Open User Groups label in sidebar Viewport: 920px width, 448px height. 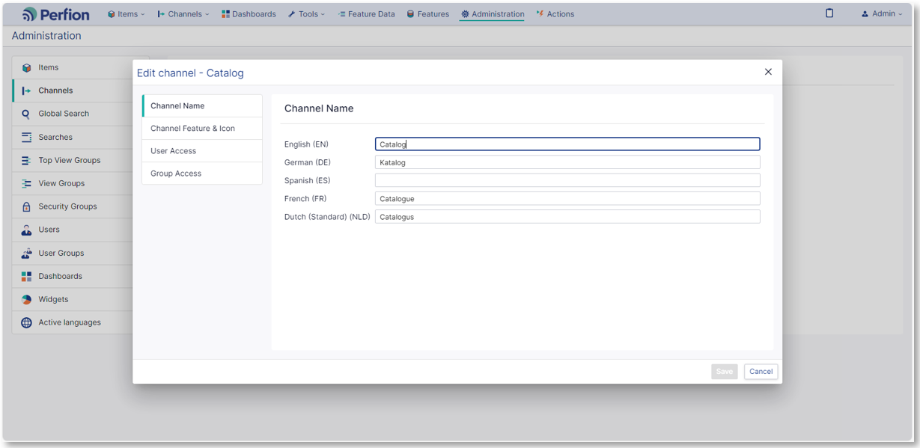[x=61, y=253]
